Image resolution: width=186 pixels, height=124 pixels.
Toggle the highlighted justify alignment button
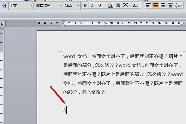pyautogui.click(x=156, y=5)
